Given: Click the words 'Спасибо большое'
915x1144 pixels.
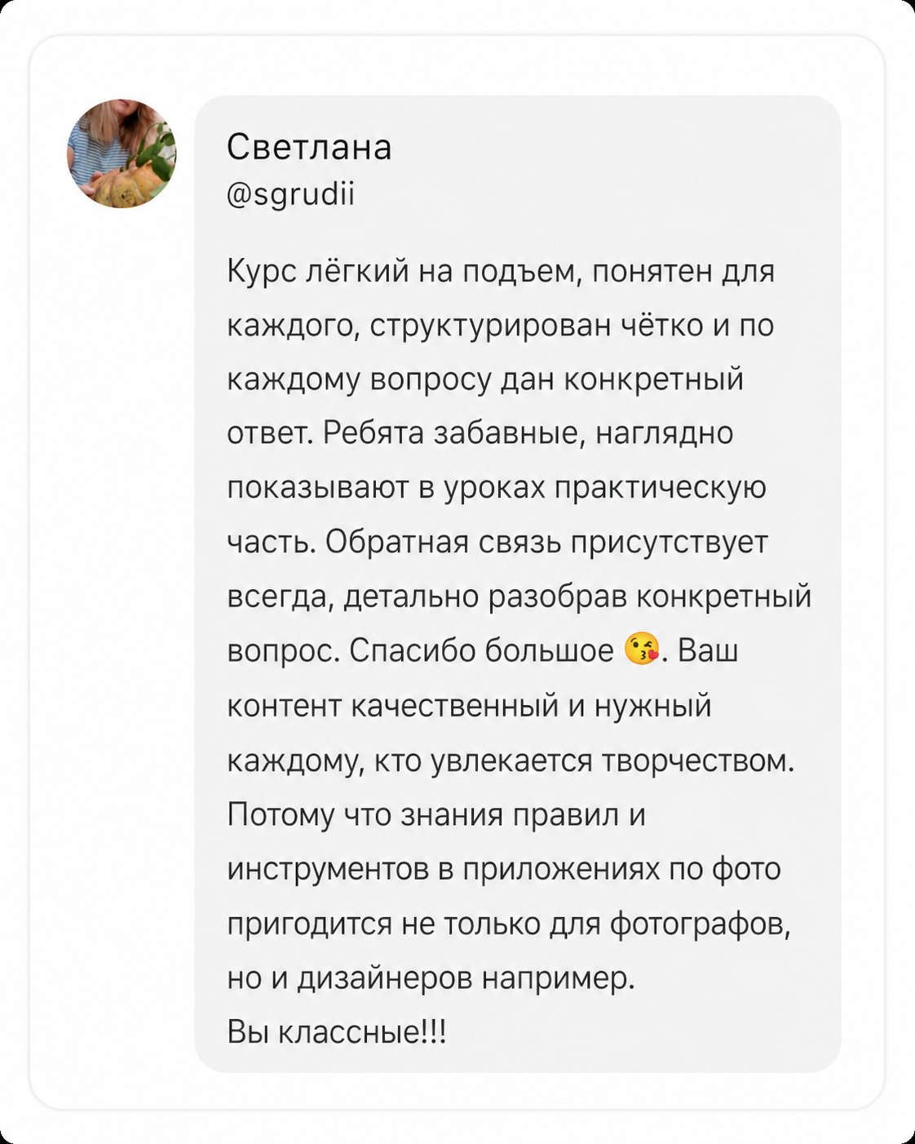Looking at the screenshot, I should coord(481,650).
